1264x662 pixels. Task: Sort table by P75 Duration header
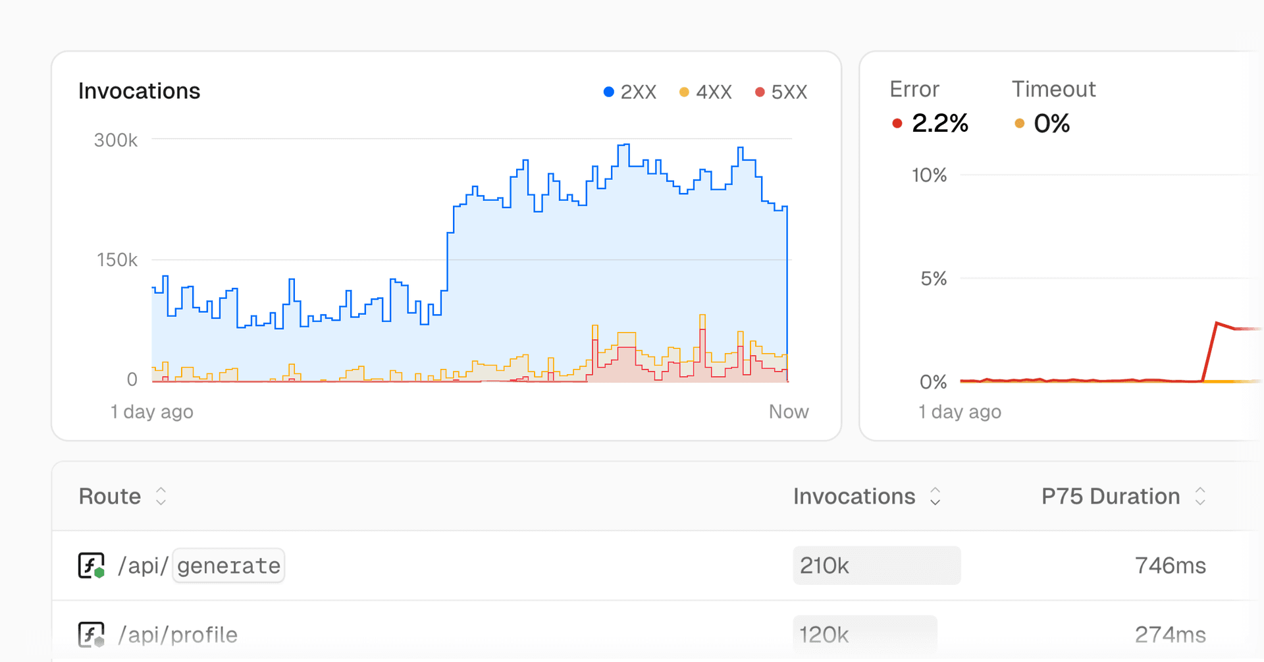1110,496
